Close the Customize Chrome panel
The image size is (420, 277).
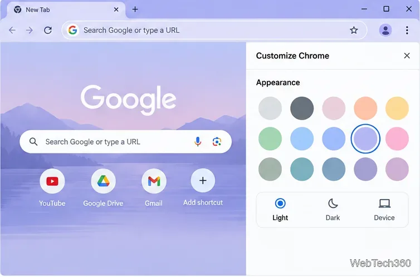coord(407,56)
